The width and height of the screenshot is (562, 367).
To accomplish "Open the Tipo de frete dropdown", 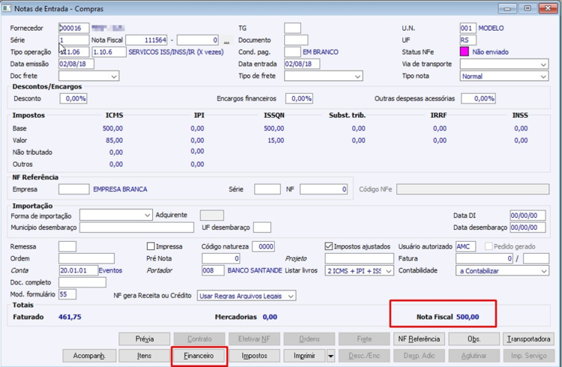I will 323,76.
